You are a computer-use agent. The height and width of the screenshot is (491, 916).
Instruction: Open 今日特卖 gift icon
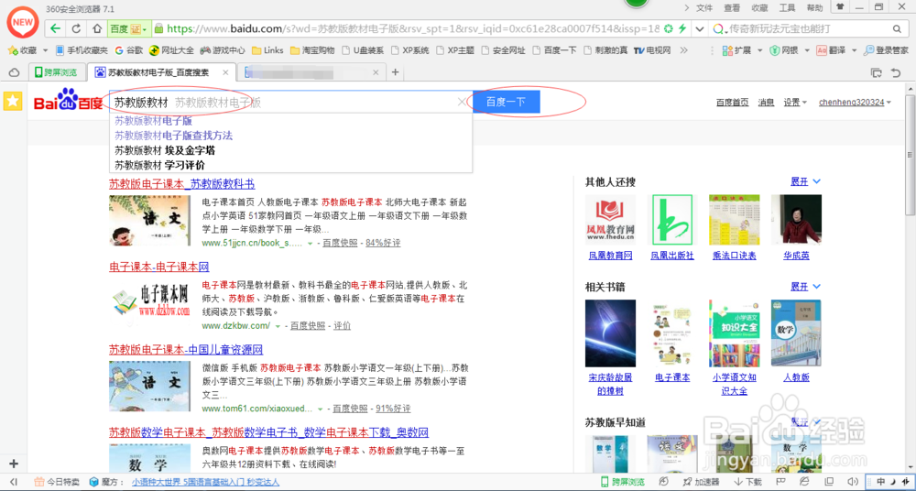tap(57, 482)
